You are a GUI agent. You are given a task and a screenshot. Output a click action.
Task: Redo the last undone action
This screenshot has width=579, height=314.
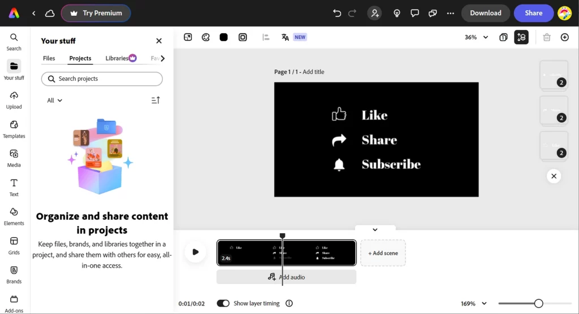click(352, 14)
